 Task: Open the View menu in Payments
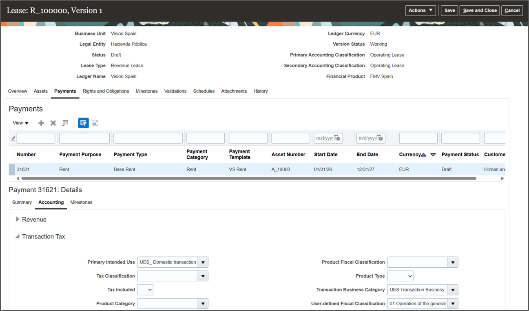20,122
